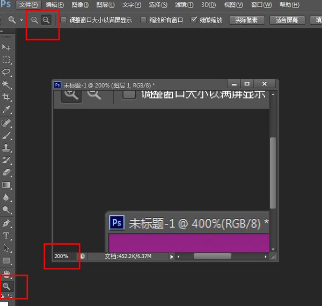Open the 图像(I) menu
This screenshot has width=322, height=306.
[x=80, y=4]
